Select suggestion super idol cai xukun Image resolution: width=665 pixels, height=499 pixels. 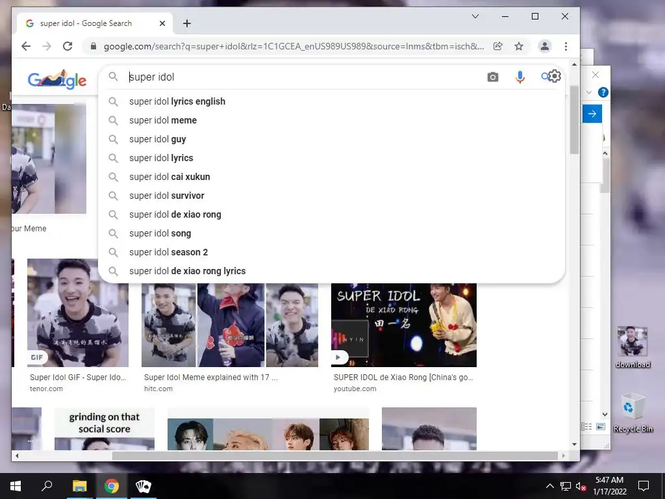[332, 177]
